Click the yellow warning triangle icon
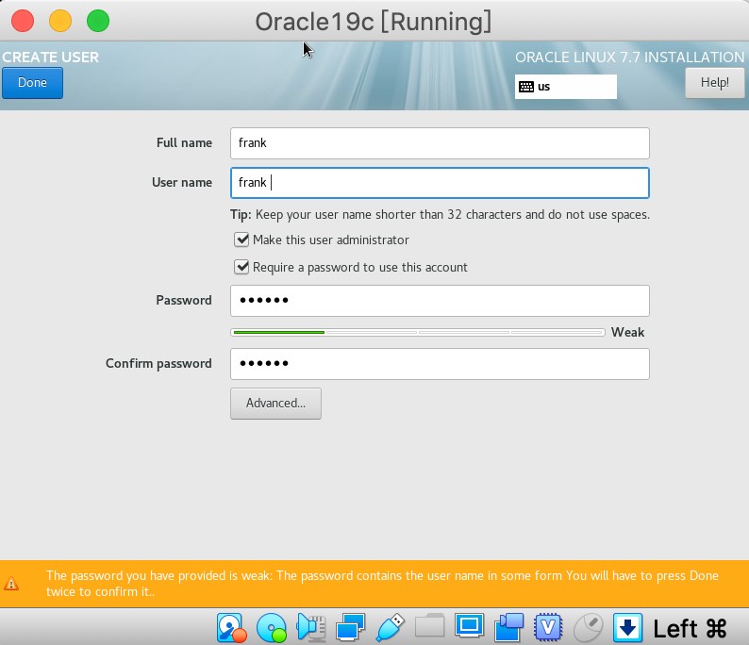 pyautogui.click(x=11, y=584)
